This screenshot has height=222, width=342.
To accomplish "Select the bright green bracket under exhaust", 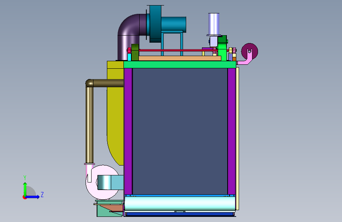I will pos(222,48).
